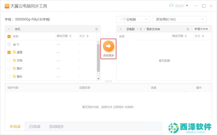Screen dimensions: 217x135
Task: Click the scrollbar up arrow in local list
Action: coord(98,42)
